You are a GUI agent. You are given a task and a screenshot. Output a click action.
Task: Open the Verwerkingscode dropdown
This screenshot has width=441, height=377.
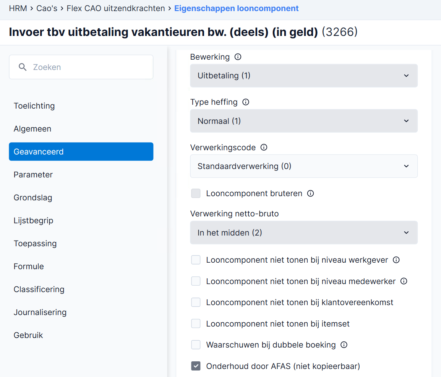304,166
